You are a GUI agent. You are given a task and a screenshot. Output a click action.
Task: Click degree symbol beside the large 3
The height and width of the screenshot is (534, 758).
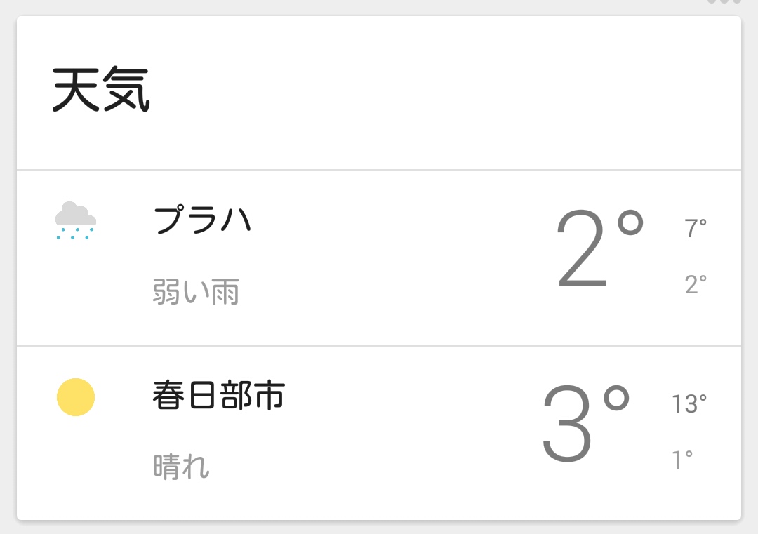click(x=616, y=400)
